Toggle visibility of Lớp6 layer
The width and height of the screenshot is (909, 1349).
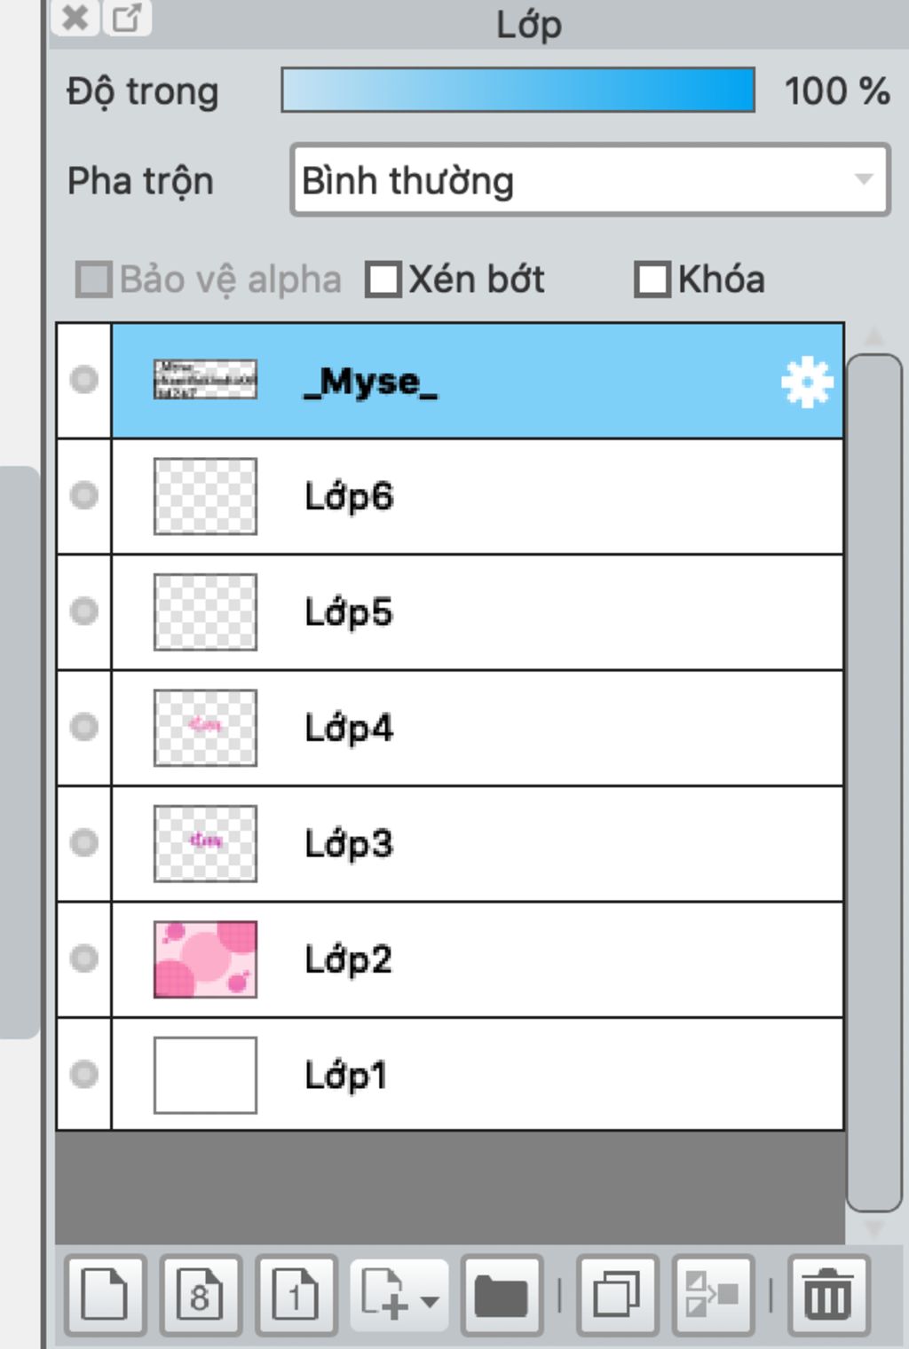point(84,494)
